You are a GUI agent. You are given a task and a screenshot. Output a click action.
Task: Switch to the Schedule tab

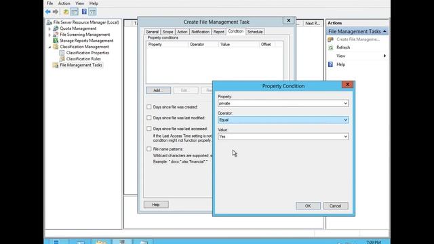pos(255,32)
